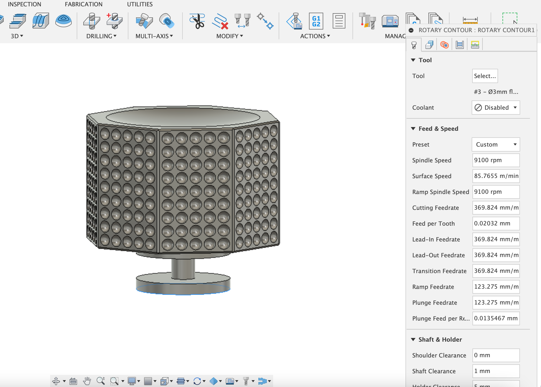Switch to the Linking tab in the dialog
The height and width of the screenshot is (387, 541).
click(x=475, y=45)
